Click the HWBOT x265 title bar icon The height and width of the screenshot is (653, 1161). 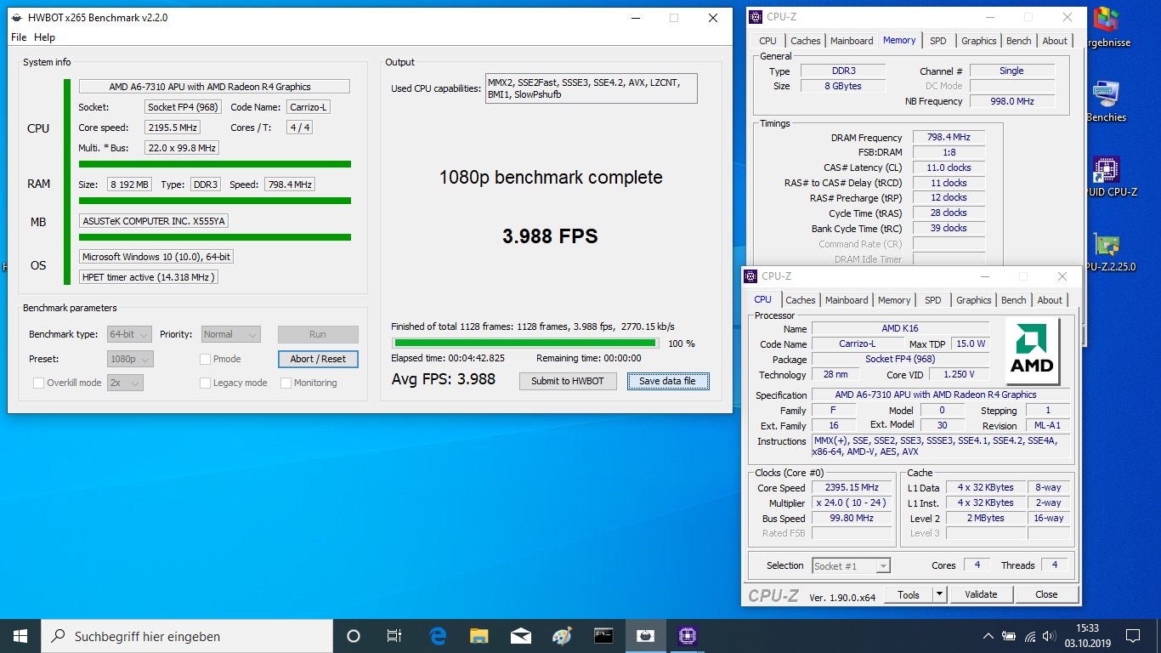tap(18, 18)
